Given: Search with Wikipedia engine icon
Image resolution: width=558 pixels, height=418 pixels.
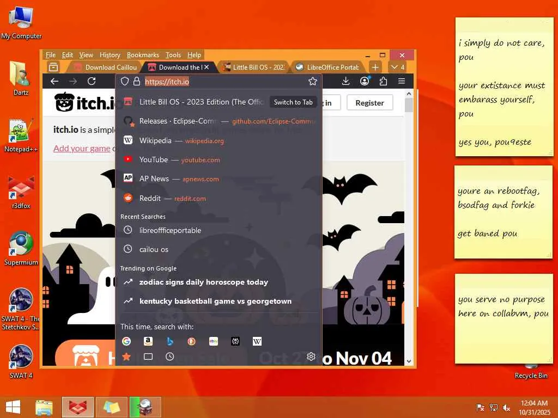Looking at the screenshot, I should click(x=257, y=341).
